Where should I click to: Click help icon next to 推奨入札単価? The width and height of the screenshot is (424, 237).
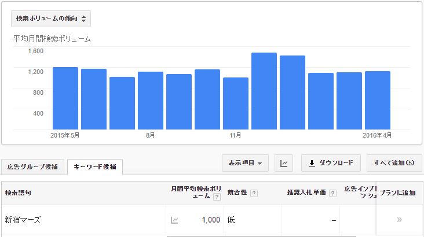(333, 193)
